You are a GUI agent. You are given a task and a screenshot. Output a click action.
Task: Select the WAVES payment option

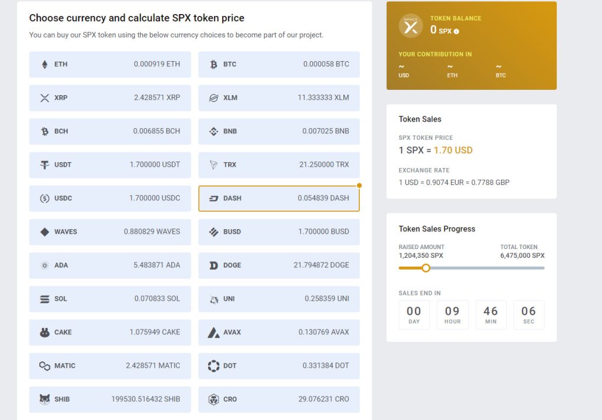coord(109,231)
